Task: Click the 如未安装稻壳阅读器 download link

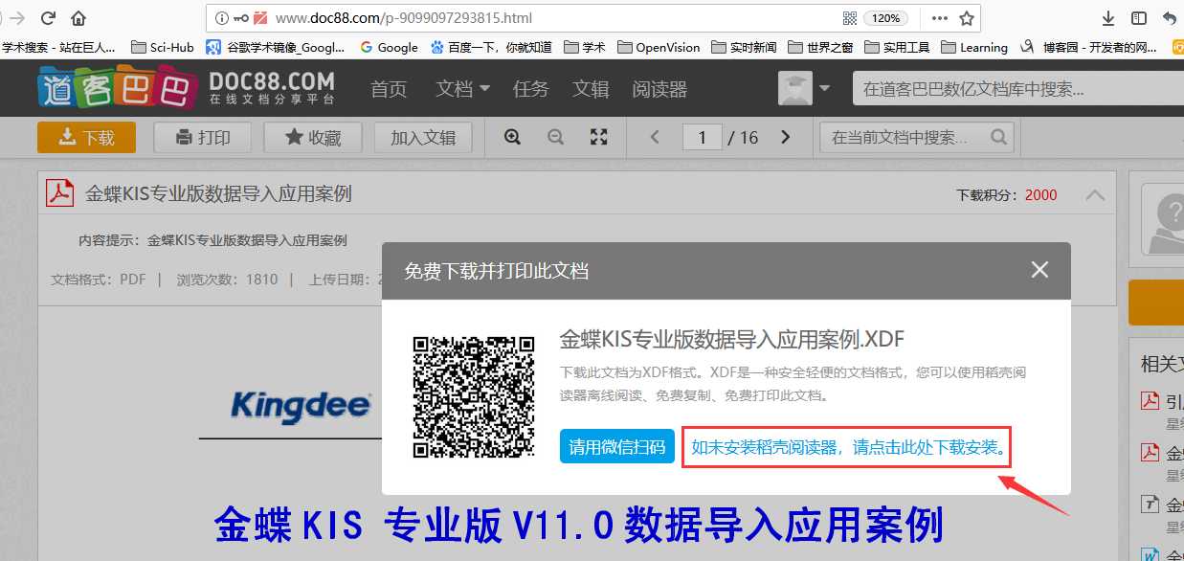Action: [848, 447]
